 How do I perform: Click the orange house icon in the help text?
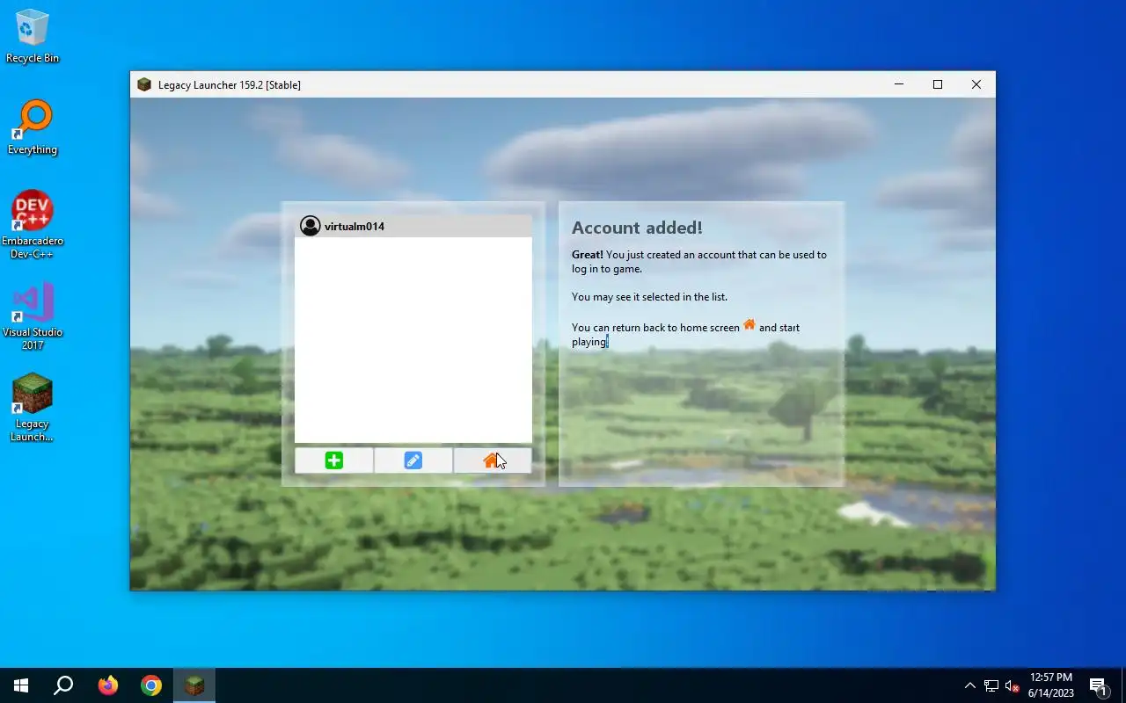point(749,324)
